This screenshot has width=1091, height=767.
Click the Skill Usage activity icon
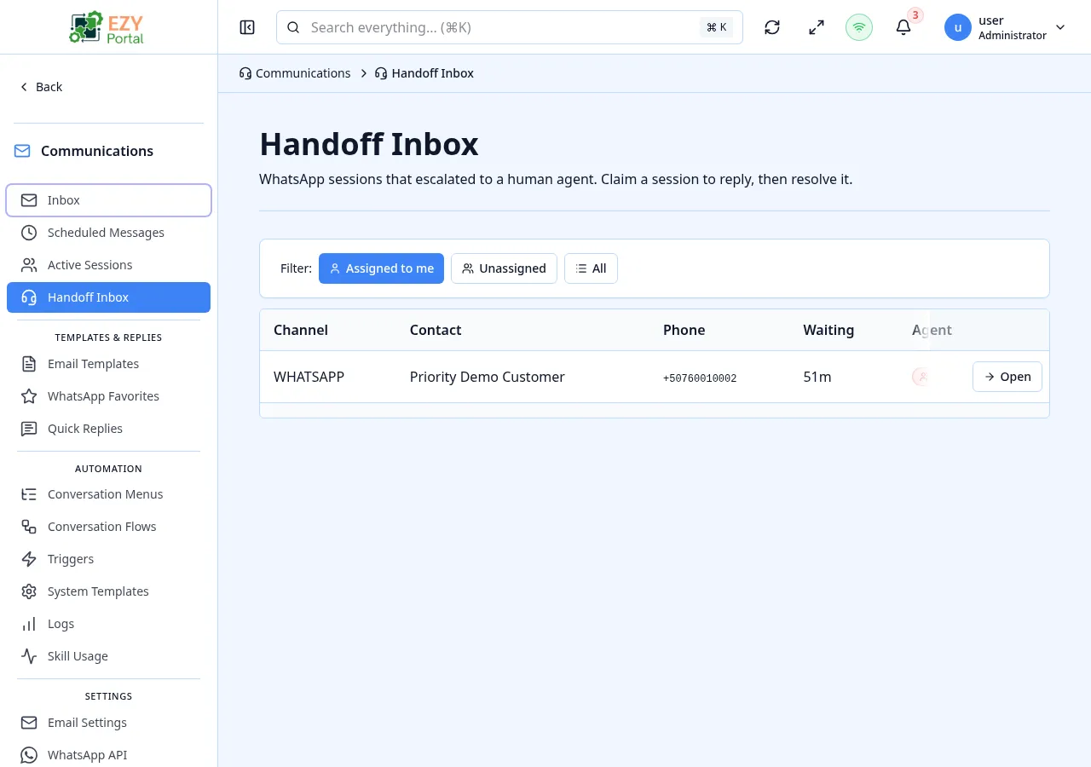tap(29, 656)
